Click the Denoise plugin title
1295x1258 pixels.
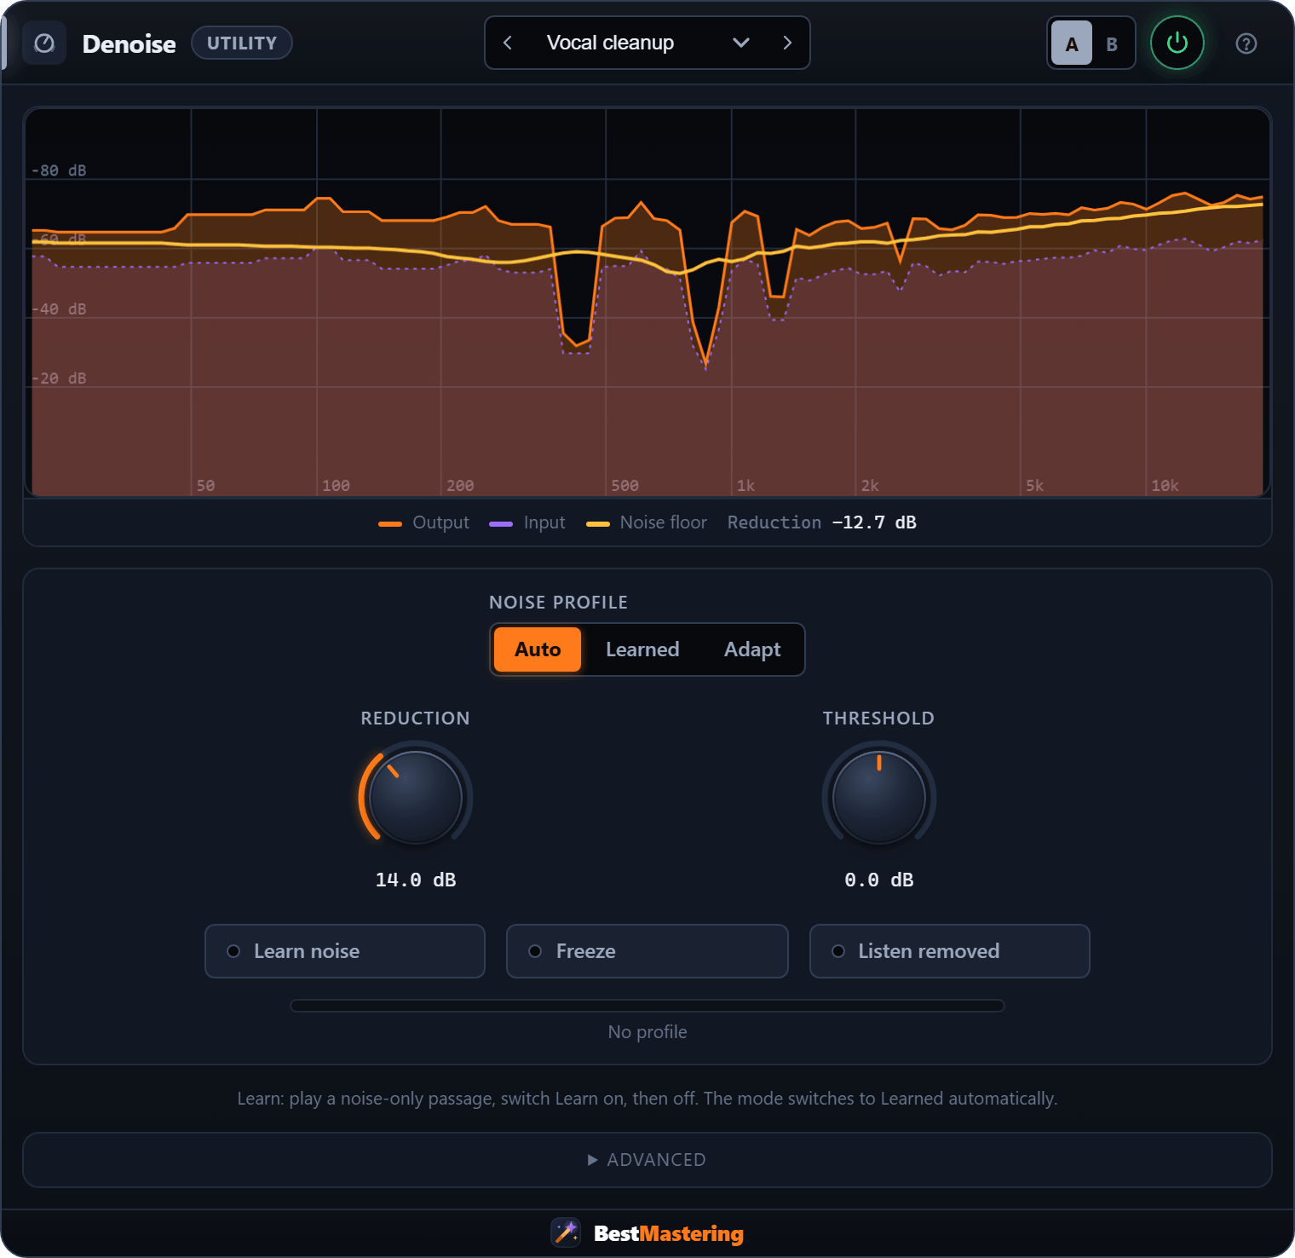click(129, 43)
